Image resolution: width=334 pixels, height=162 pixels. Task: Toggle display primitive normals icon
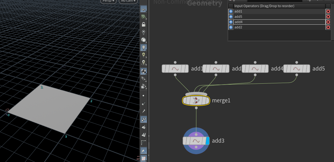tap(144, 127)
